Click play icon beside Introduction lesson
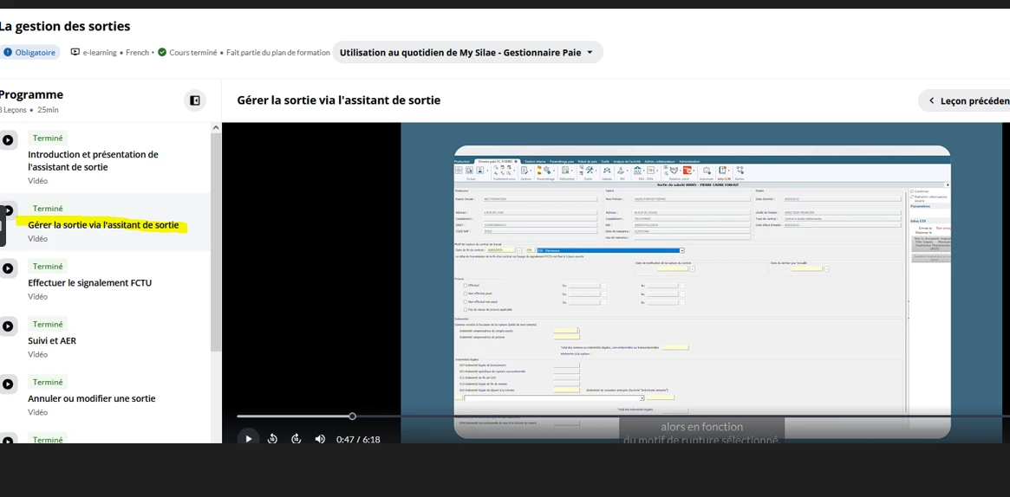 (x=7, y=139)
